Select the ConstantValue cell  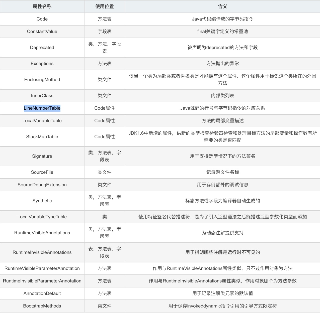click(42, 32)
